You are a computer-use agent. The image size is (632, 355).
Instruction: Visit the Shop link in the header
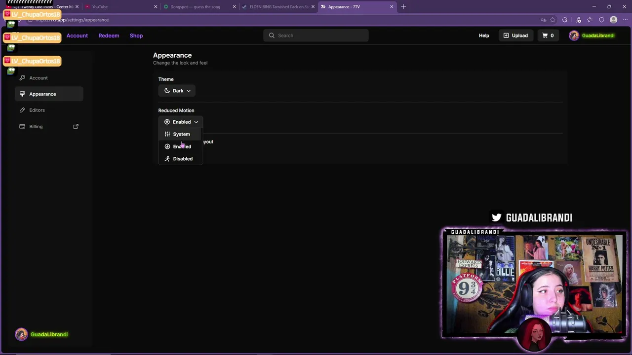[136, 35]
